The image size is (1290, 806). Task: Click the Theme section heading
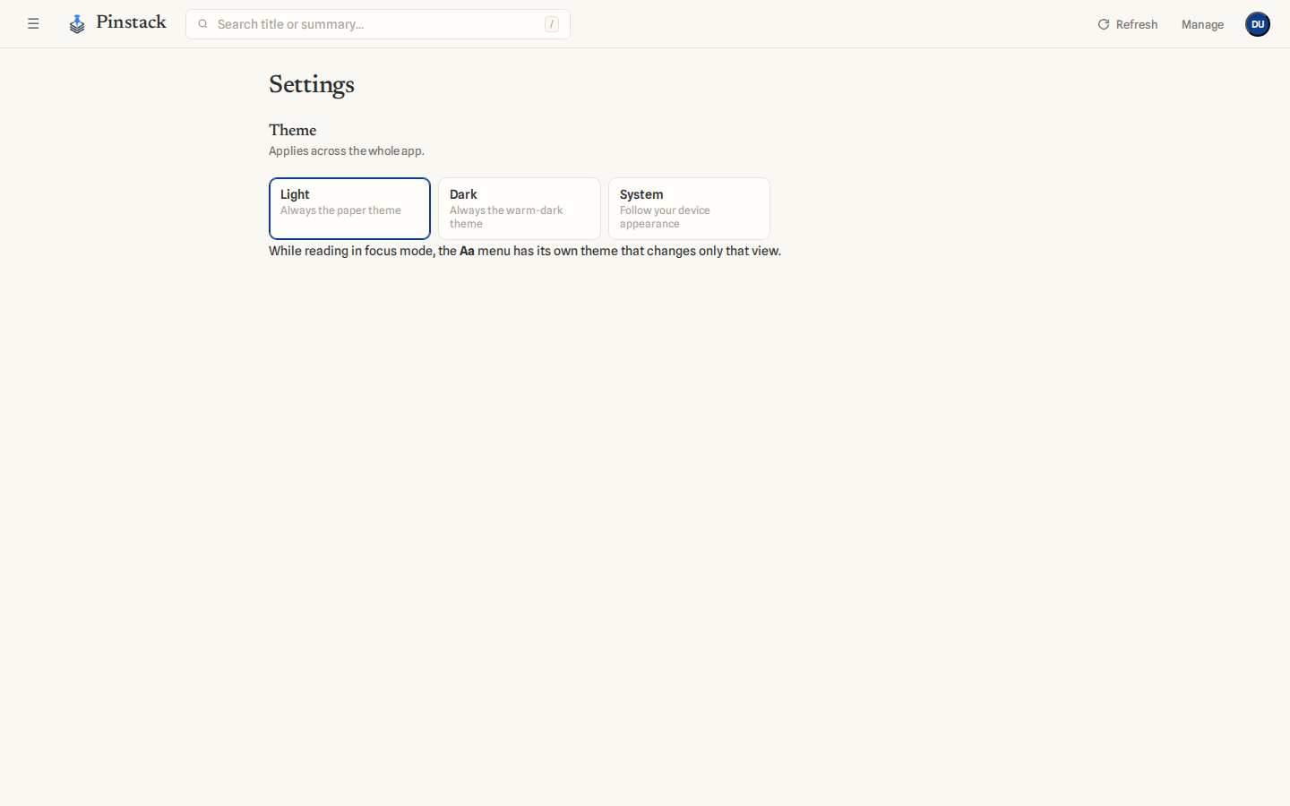tap(293, 131)
